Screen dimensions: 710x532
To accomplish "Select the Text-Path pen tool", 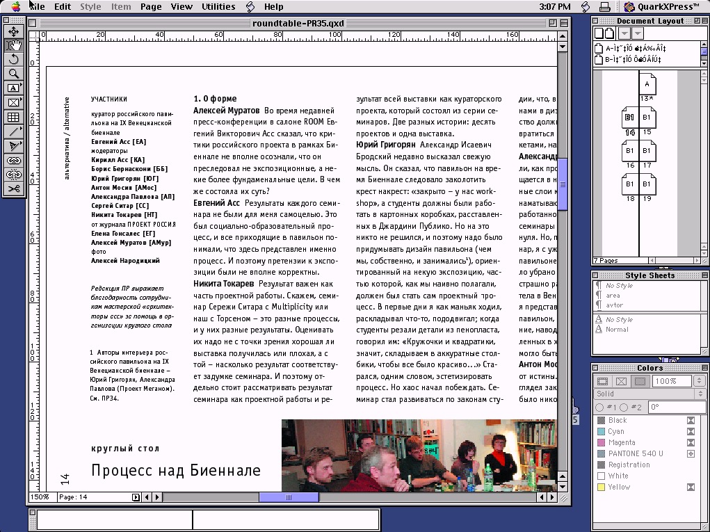I will pos(14,146).
